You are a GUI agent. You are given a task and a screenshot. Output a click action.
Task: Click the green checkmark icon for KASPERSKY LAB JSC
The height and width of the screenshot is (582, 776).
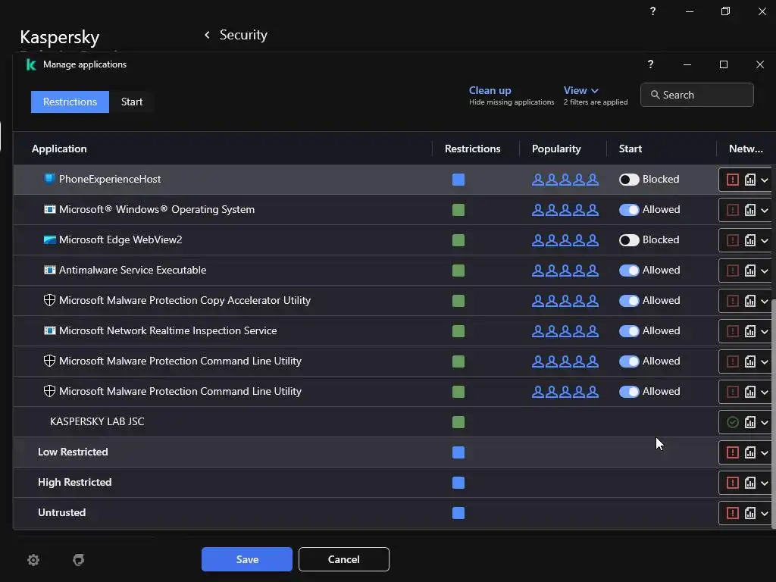(732, 422)
